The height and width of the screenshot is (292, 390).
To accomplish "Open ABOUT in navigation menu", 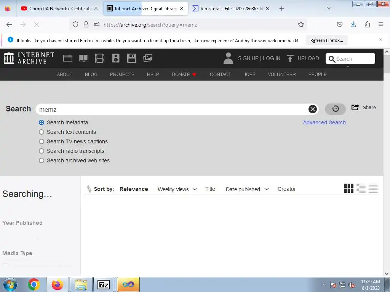I will (65, 74).
